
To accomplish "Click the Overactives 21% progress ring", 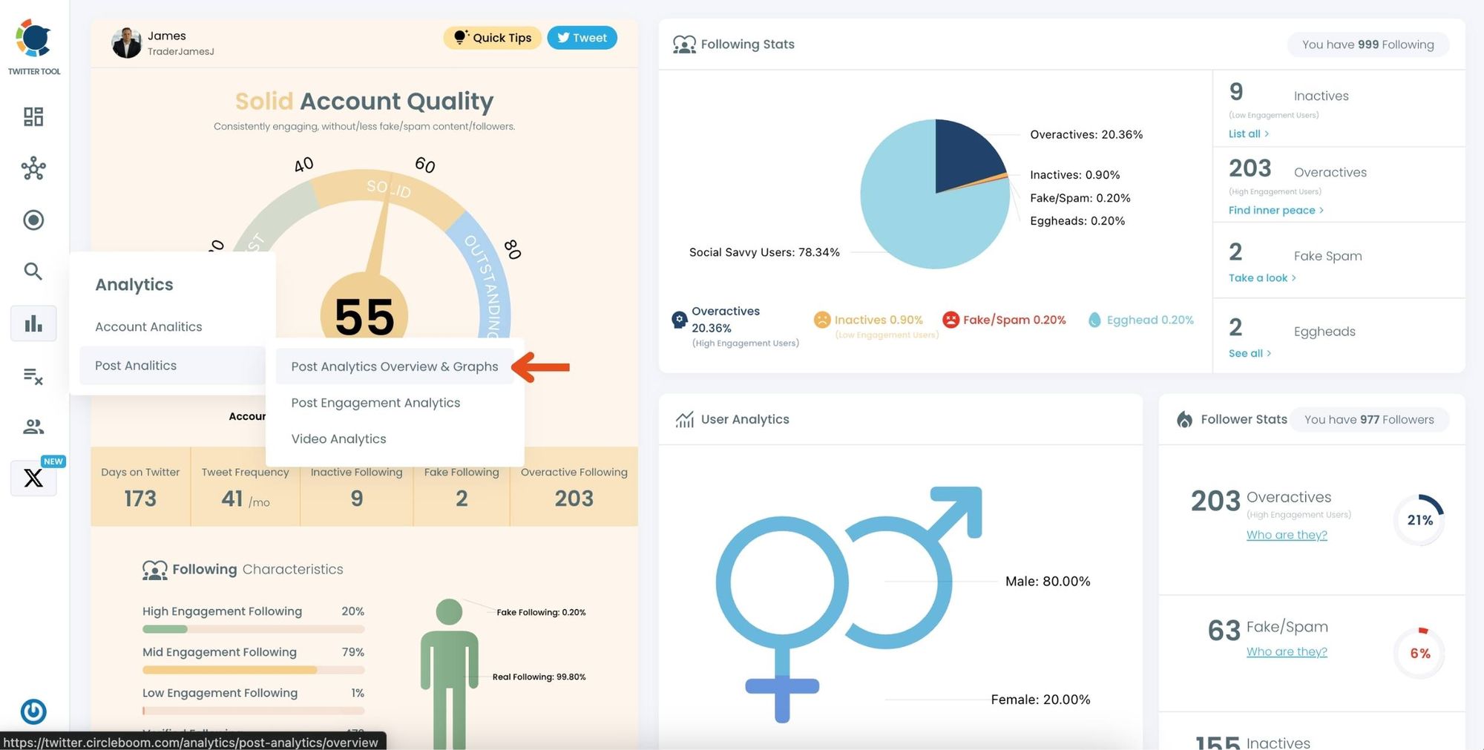I will click(x=1419, y=520).
